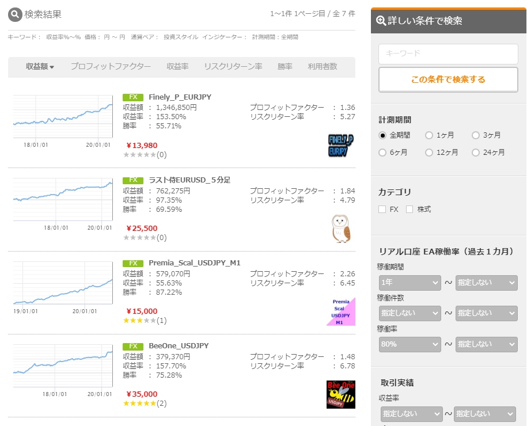Select the 全期間 measurement period radio
This screenshot has width=527, height=426.
(382, 135)
